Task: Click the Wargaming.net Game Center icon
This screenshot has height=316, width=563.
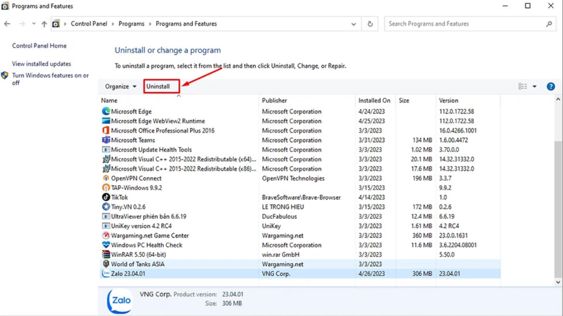Action: pyautogui.click(x=106, y=235)
